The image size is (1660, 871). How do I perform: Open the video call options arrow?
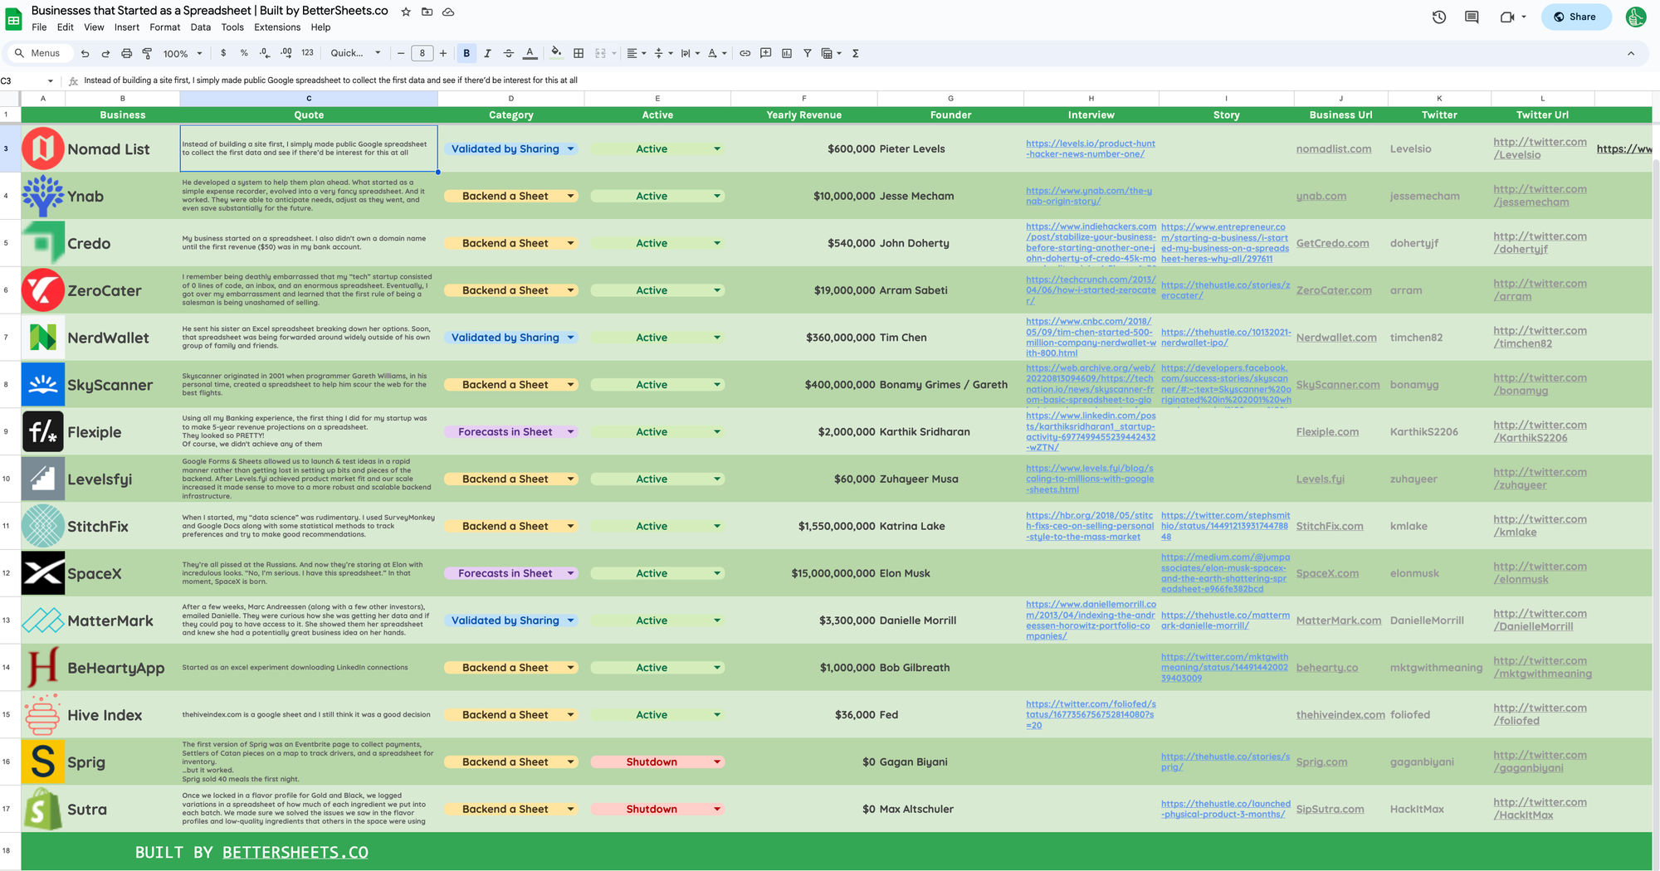pos(1524,17)
